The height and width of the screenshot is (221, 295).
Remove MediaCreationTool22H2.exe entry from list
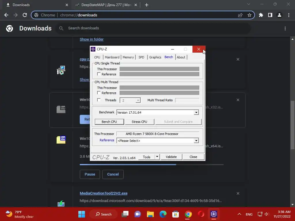click(x=238, y=193)
